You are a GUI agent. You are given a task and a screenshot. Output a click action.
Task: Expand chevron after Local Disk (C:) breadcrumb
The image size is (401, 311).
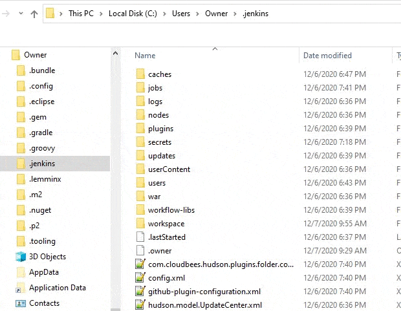pos(164,14)
